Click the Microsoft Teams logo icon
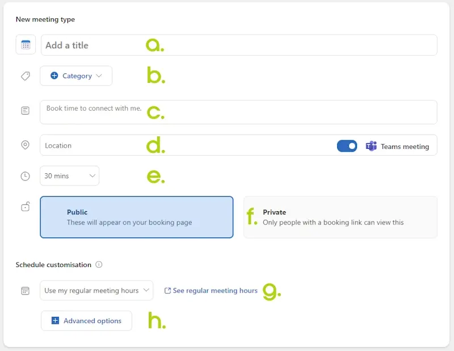The height and width of the screenshot is (351, 454). [371, 146]
